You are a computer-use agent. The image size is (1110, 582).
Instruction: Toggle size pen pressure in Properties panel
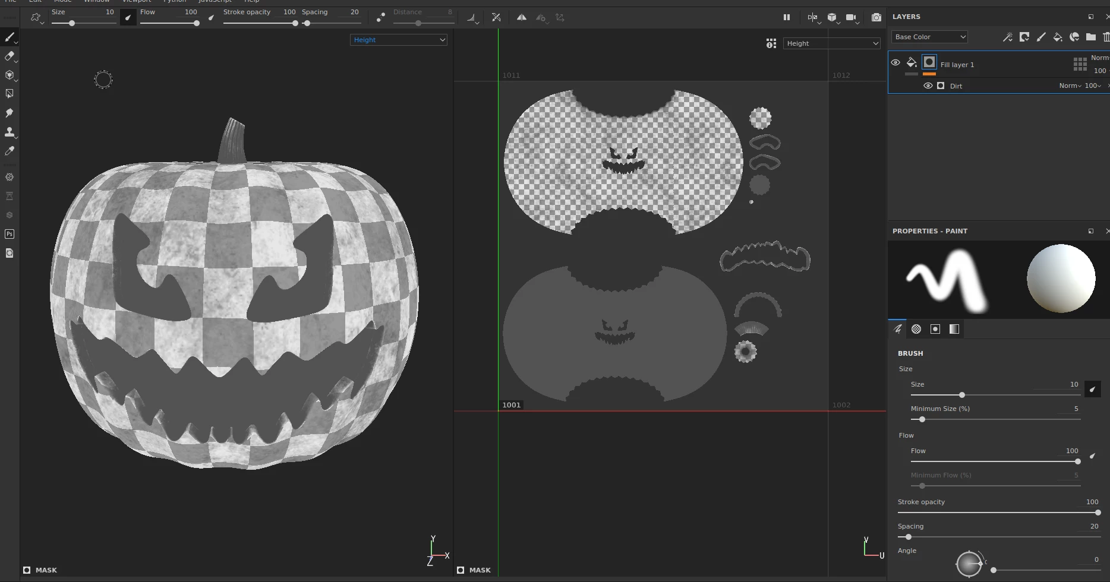click(1092, 389)
